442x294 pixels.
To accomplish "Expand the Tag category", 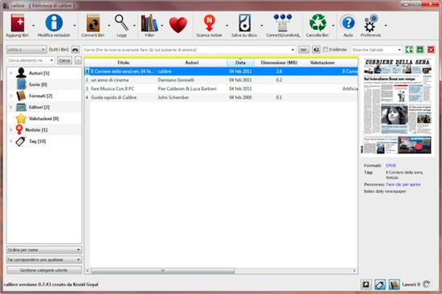I will tap(11, 141).
